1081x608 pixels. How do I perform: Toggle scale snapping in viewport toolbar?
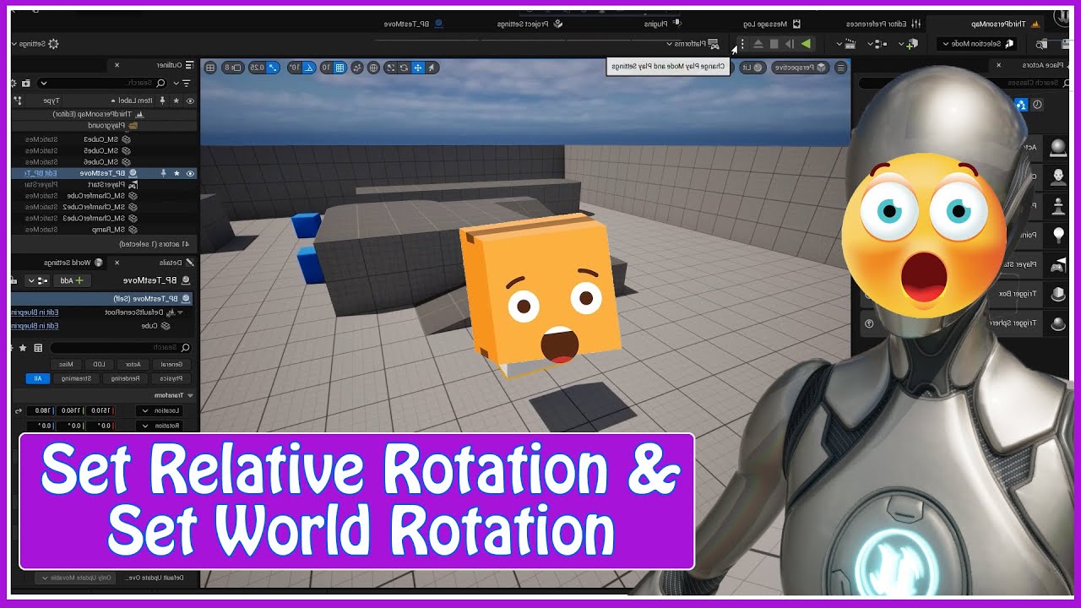click(x=274, y=68)
